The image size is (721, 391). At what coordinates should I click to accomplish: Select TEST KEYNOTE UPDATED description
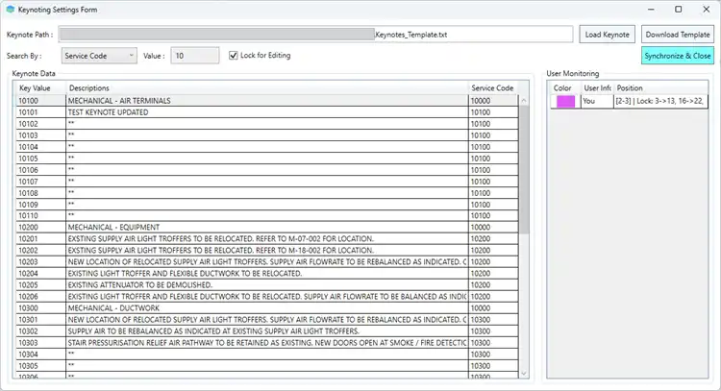[267, 112]
